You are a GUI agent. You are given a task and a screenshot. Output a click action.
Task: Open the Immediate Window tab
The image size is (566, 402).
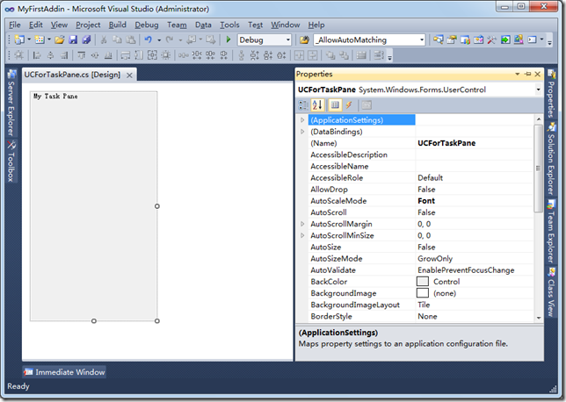64,372
